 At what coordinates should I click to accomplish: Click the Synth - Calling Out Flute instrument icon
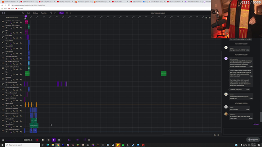[x=3, y=68]
